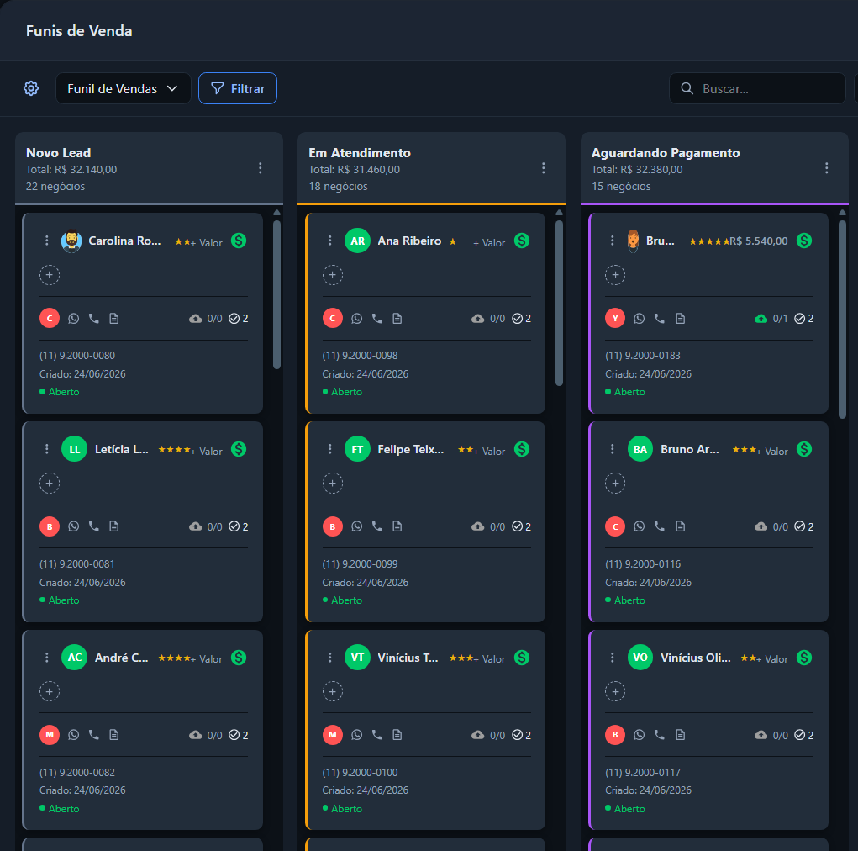Open Em Atendimento column options menu
This screenshot has height=851, width=858.
click(544, 168)
